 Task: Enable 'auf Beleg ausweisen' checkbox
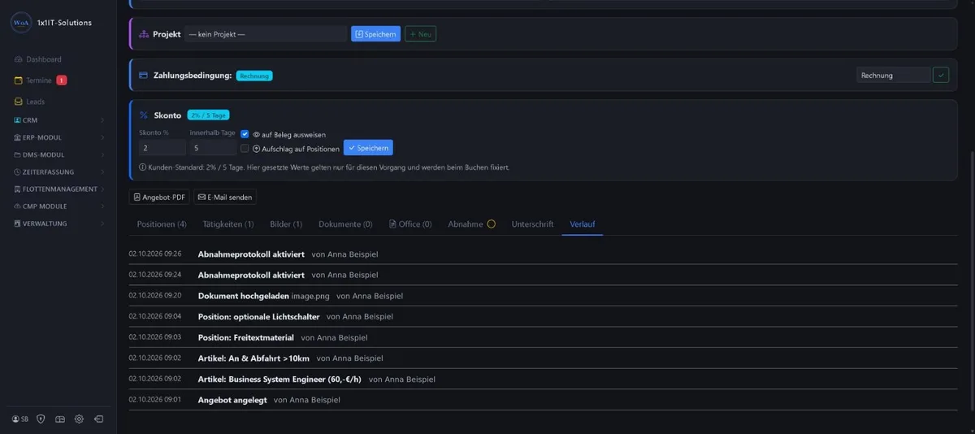point(245,134)
